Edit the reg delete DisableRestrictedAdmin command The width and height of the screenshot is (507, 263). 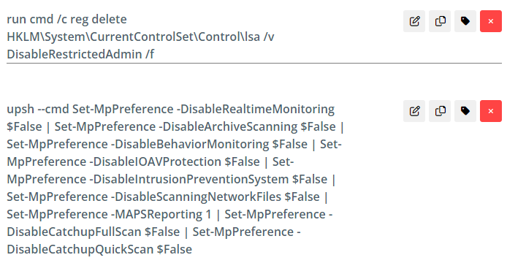pos(414,21)
